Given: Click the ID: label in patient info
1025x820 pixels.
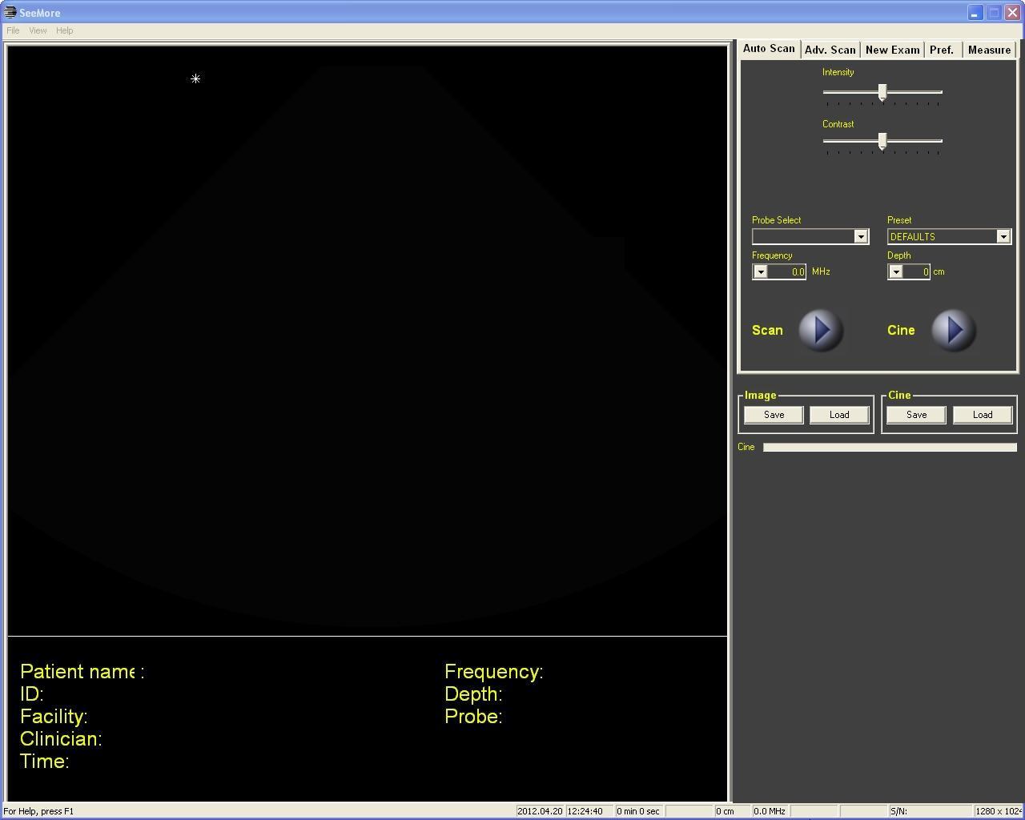Looking at the screenshot, I should [32, 694].
